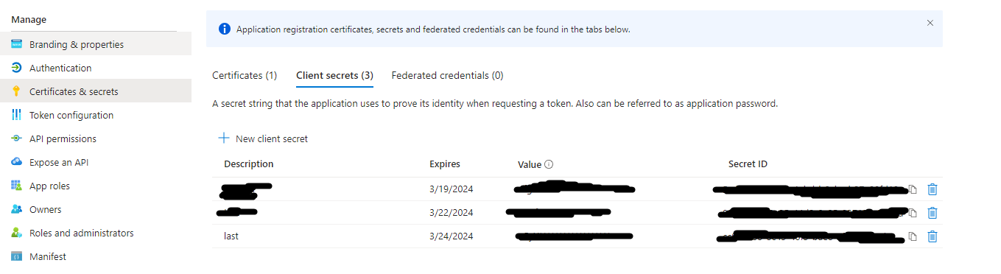Switch to the Certificates (1) tab
This screenshot has width=1001, height=274.
click(x=245, y=75)
